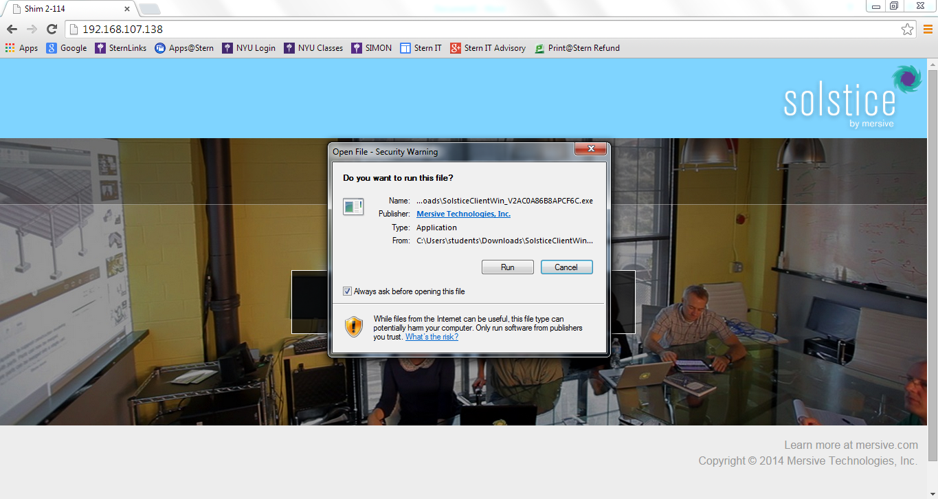Click the browser Forward arrow
938x499 pixels.
point(32,29)
